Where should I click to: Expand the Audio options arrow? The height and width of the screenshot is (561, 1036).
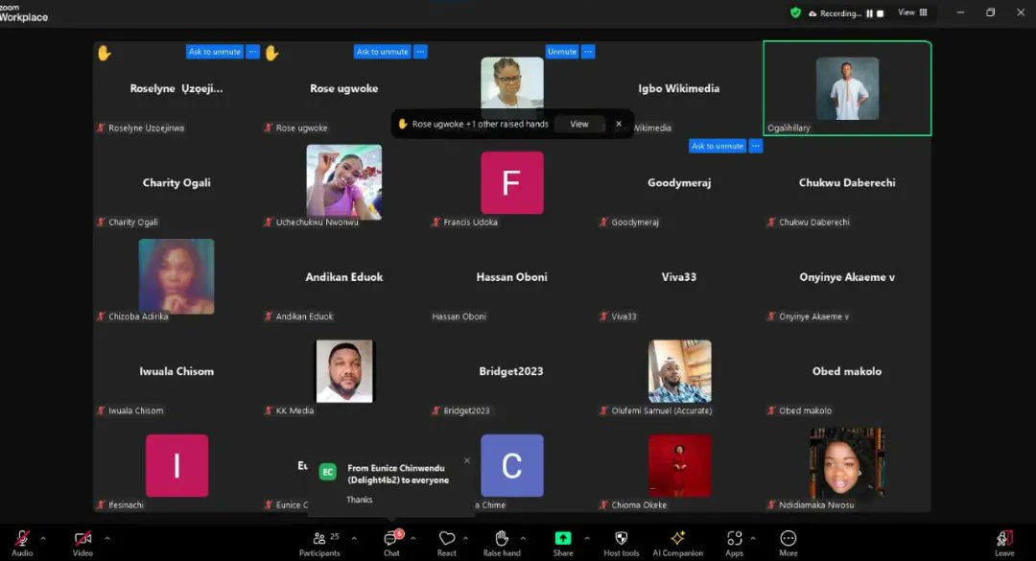pyautogui.click(x=43, y=538)
